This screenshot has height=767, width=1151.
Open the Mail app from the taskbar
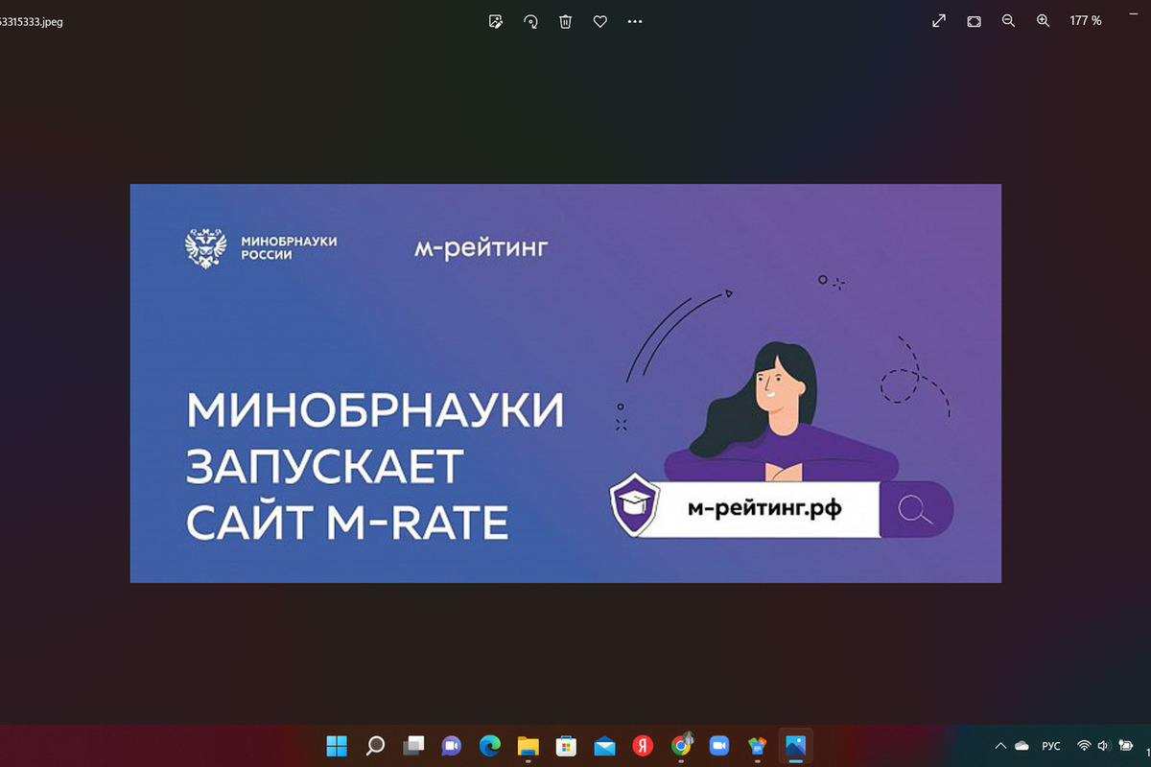click(x=604, y=745)
